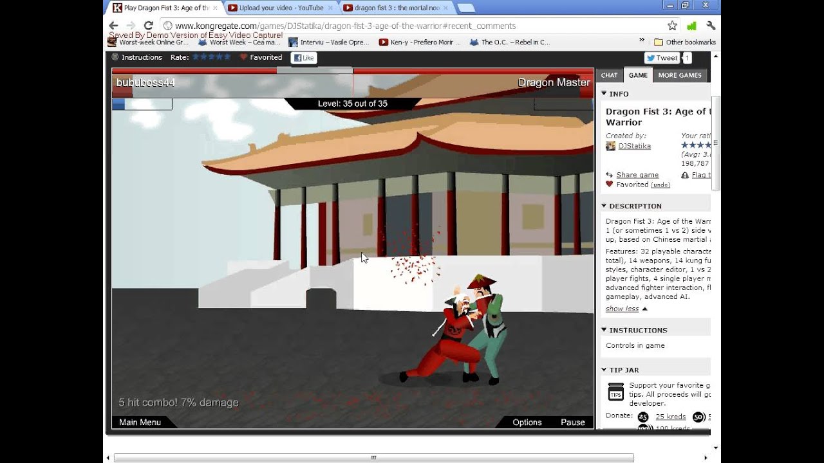Rate the game using the top stars
824x463 pixels.
(212, 57)
